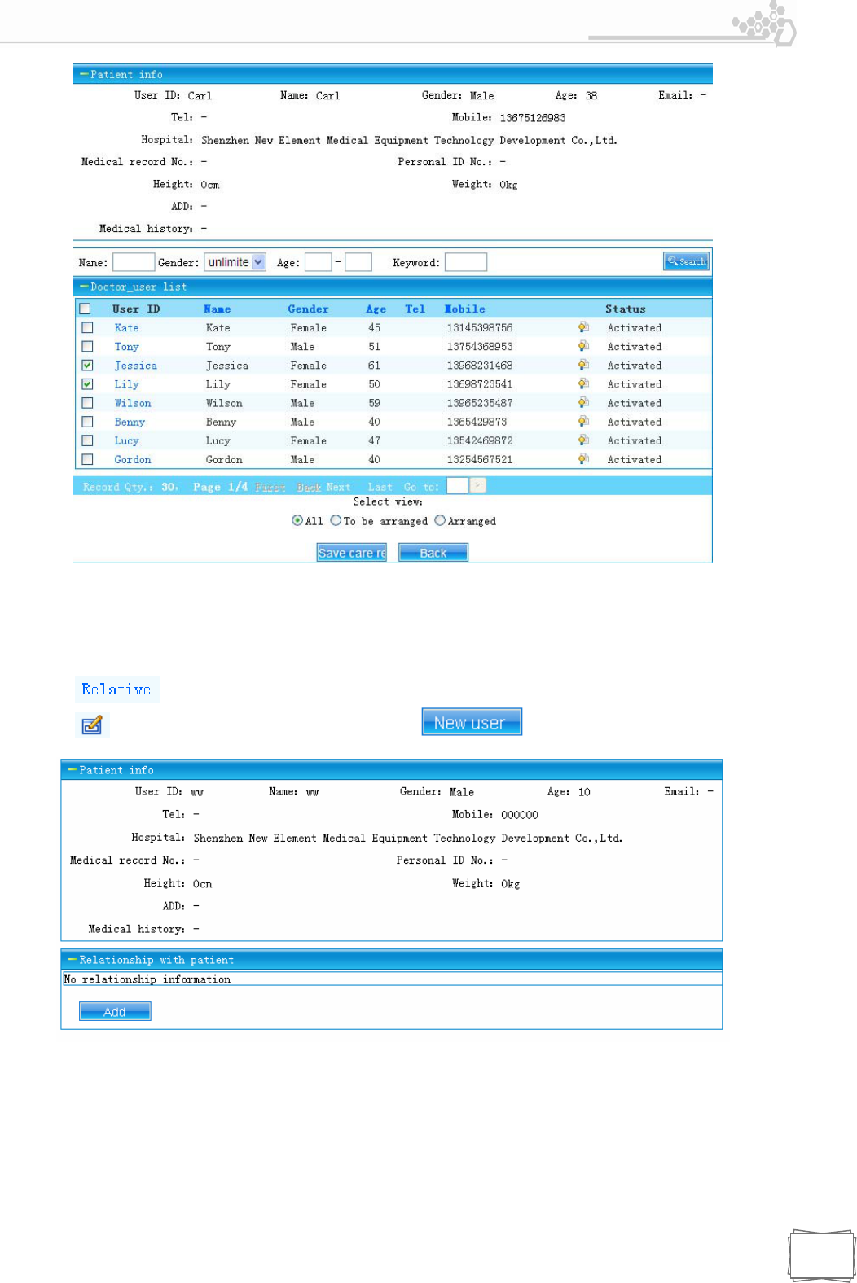The height and width of the screenshot is (1283, 857).
Task: Click the Name search input field
Action: point(134,261)
